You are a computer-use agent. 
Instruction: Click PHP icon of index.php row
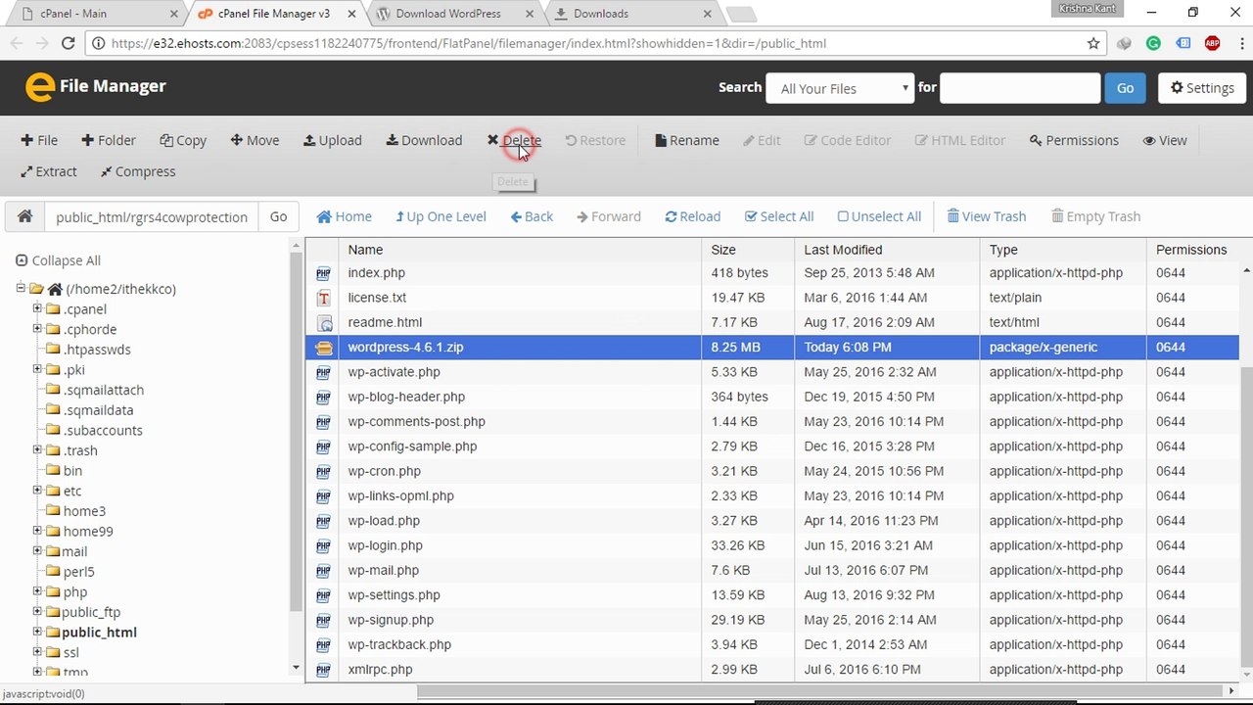(x=323, y=273)
